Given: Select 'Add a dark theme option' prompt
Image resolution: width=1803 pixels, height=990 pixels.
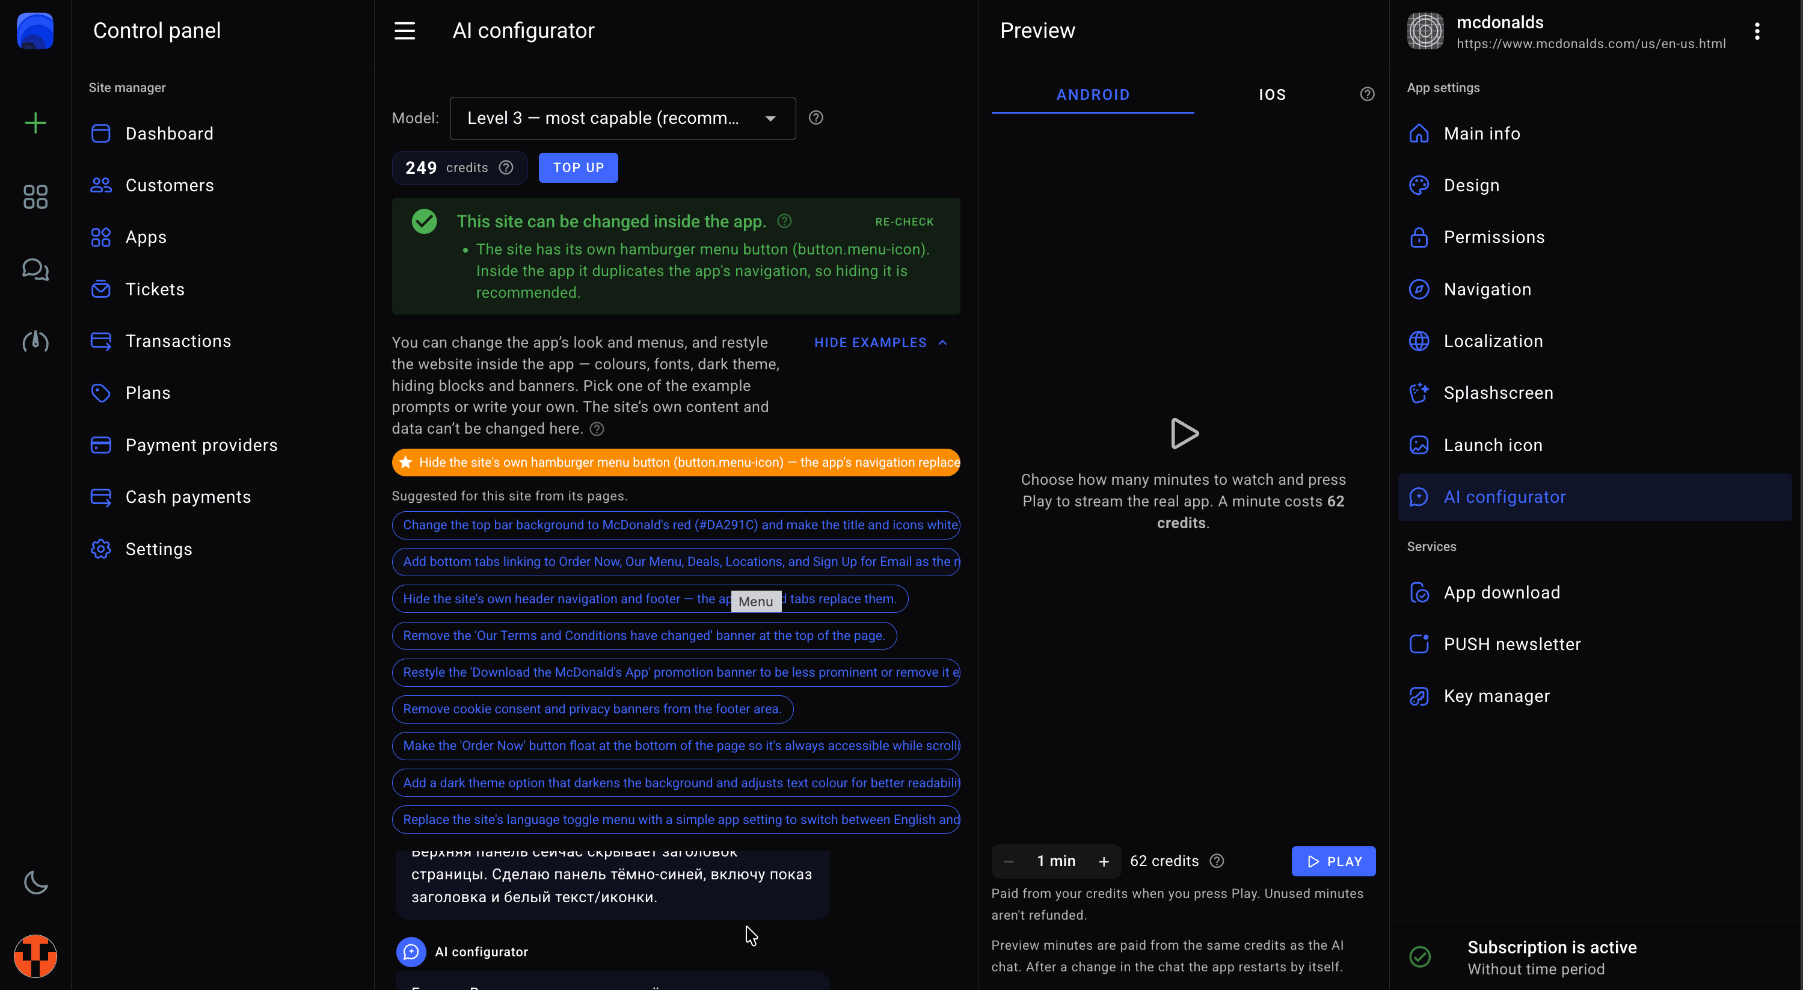Looking at the screenshot, I should click(x=676, y=782).
